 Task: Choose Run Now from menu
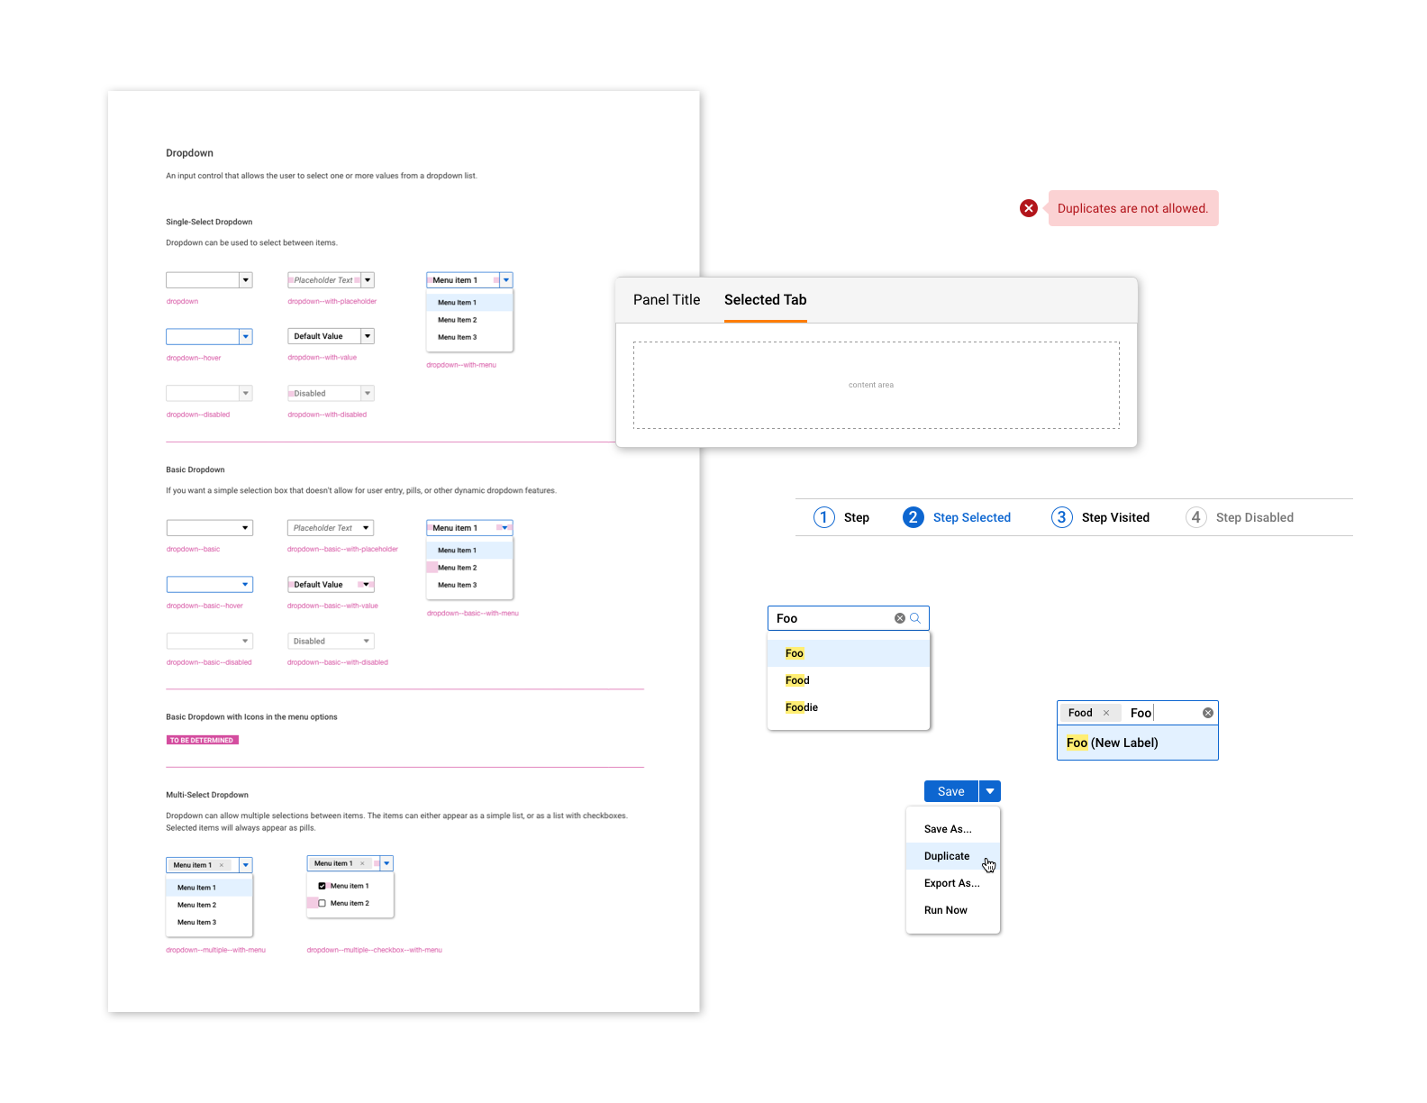pyautogui.click(x=953, y=910)
